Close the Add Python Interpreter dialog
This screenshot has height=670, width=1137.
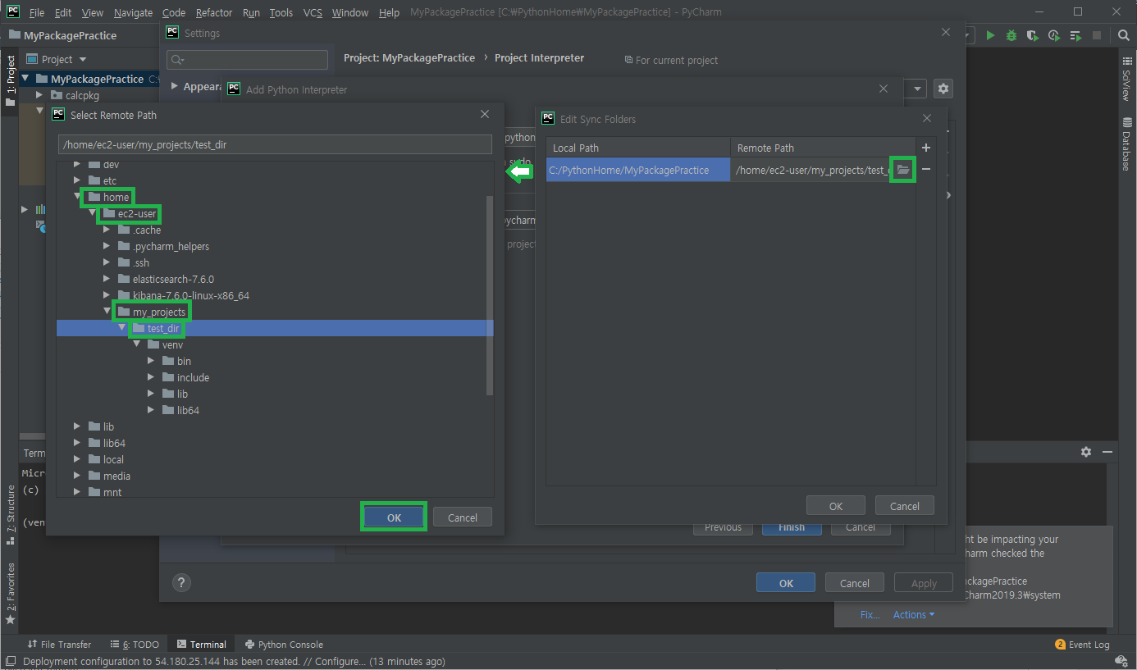pyautogui.click(x=884, y=89)
